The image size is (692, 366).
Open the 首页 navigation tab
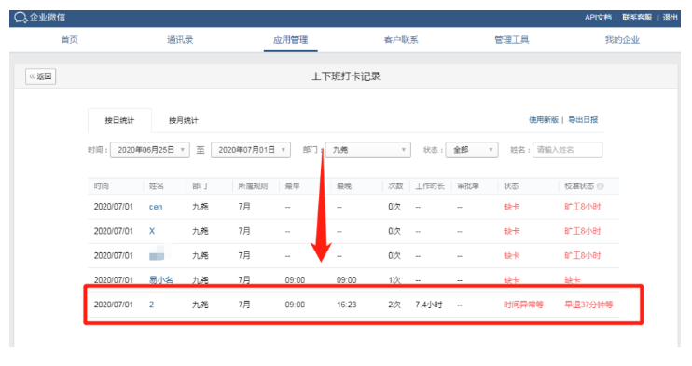(69, 40)
